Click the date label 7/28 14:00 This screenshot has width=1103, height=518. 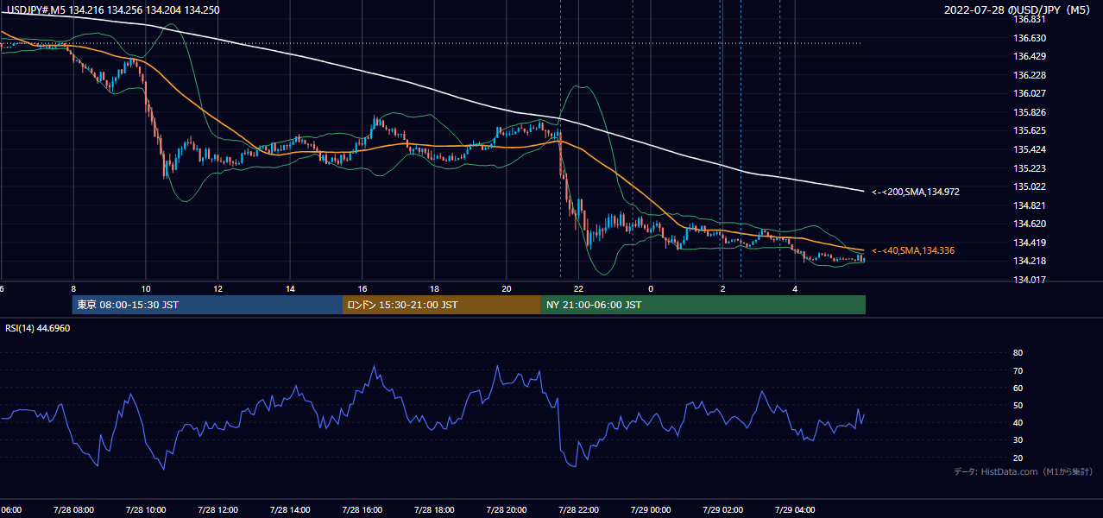[x=289, y=509]
